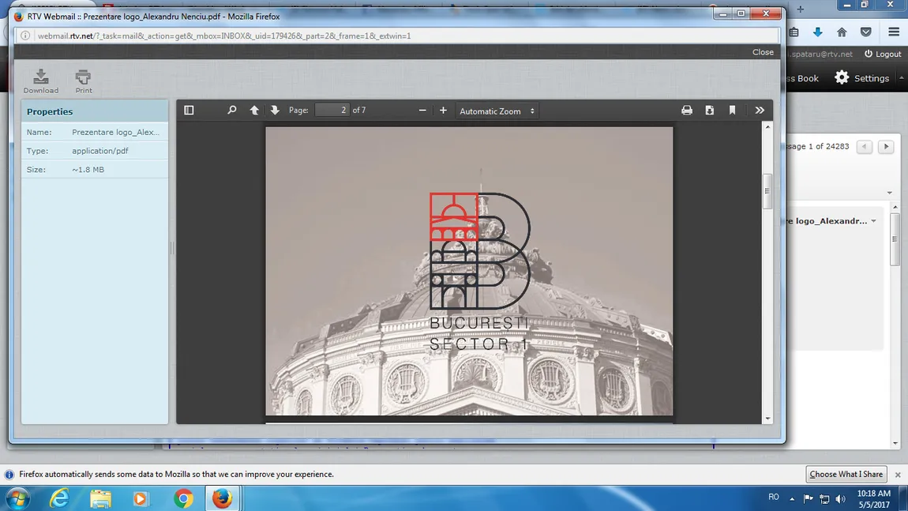Screen dimensions: 908x511
Task: Open the Firefox library clipboard icon
Action: 794,32
